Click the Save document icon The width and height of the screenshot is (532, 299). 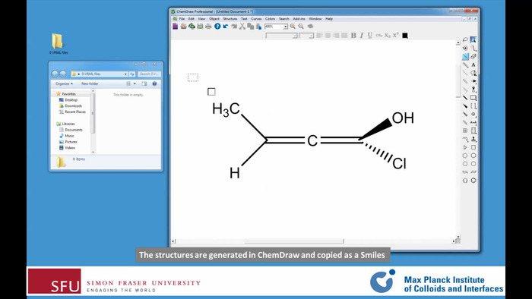point(200,27)
